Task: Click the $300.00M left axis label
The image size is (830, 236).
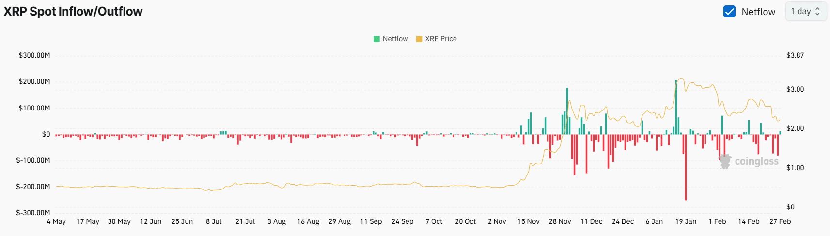Action: (34, 55)
